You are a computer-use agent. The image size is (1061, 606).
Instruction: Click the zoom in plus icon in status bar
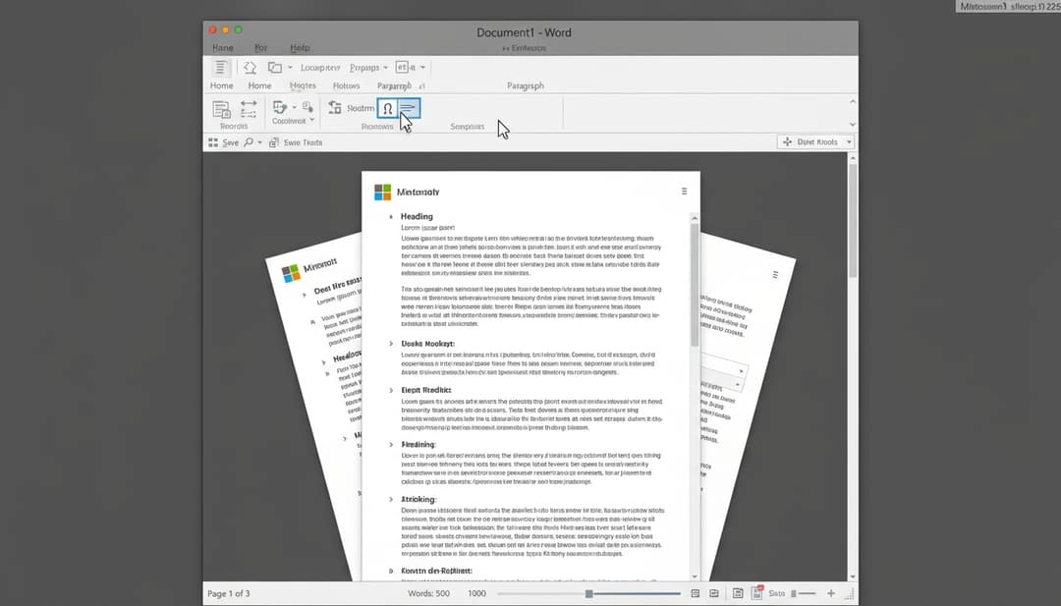point(831,593)
